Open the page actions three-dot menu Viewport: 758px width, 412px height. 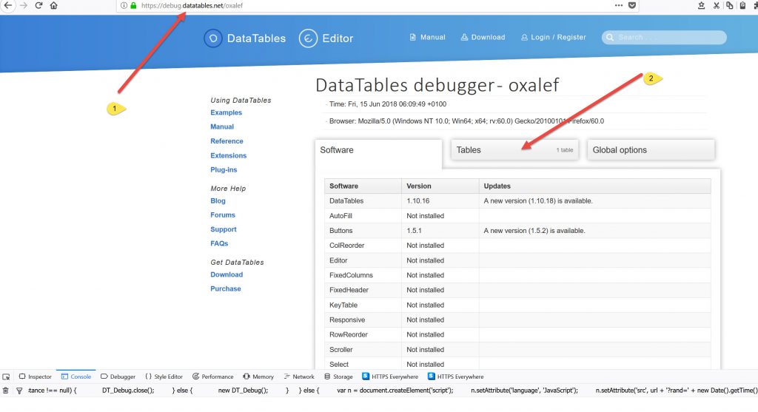coord(618,5)
